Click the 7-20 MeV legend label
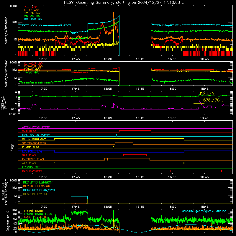 tap(32, 72)
